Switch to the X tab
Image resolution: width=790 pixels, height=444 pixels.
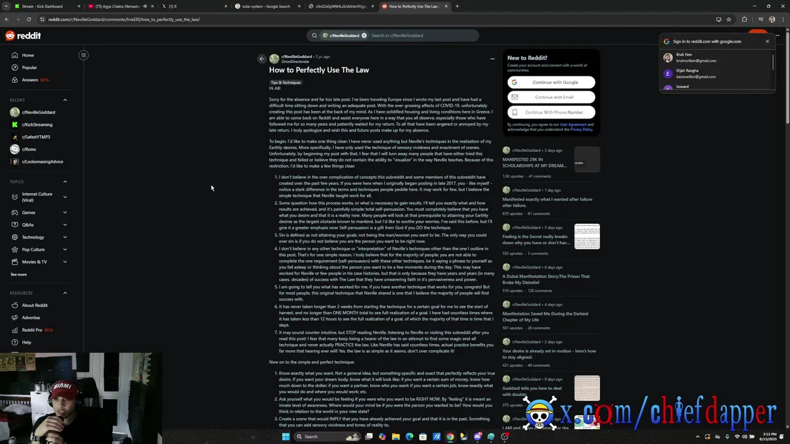[x=193, y=6]
